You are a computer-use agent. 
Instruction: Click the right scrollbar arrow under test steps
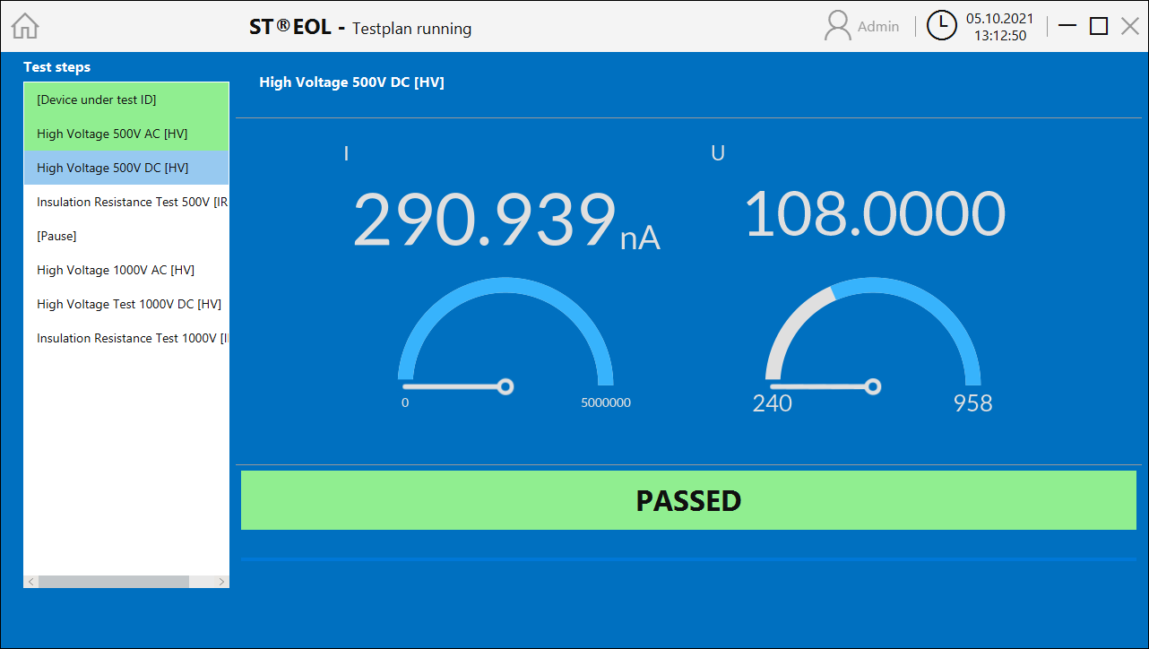pos(221,581)
